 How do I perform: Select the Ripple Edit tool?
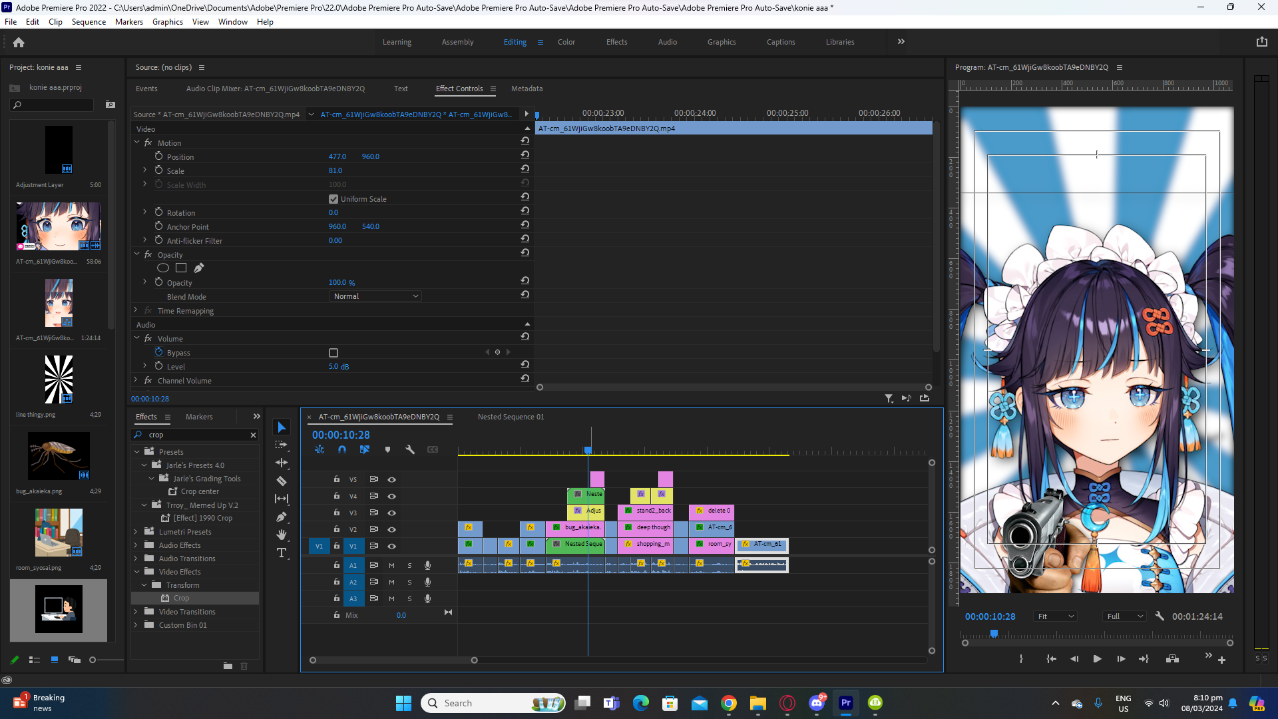(x=282, y=463)
